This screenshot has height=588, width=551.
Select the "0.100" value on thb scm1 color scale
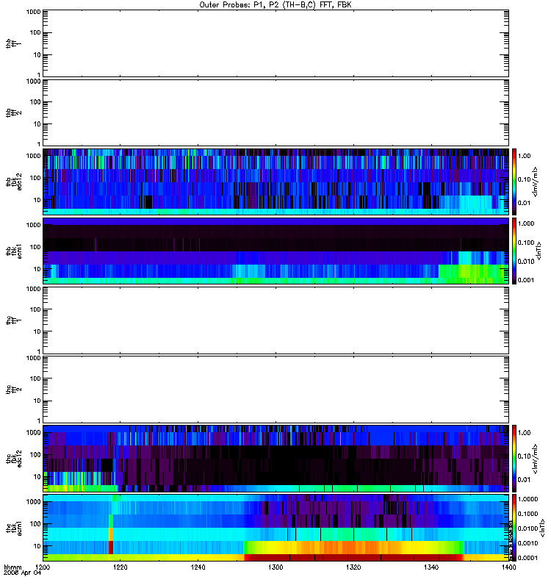526,243
